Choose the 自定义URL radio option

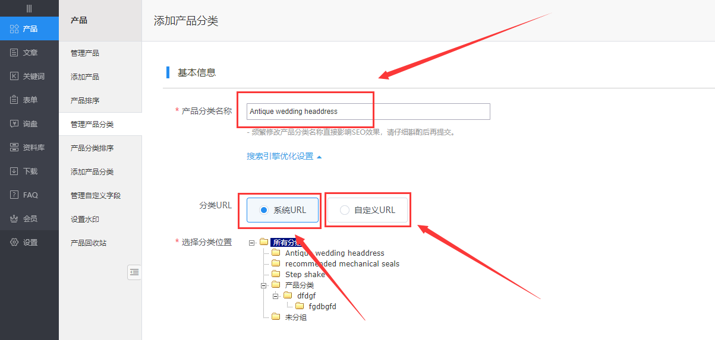(x=344, y=210)
